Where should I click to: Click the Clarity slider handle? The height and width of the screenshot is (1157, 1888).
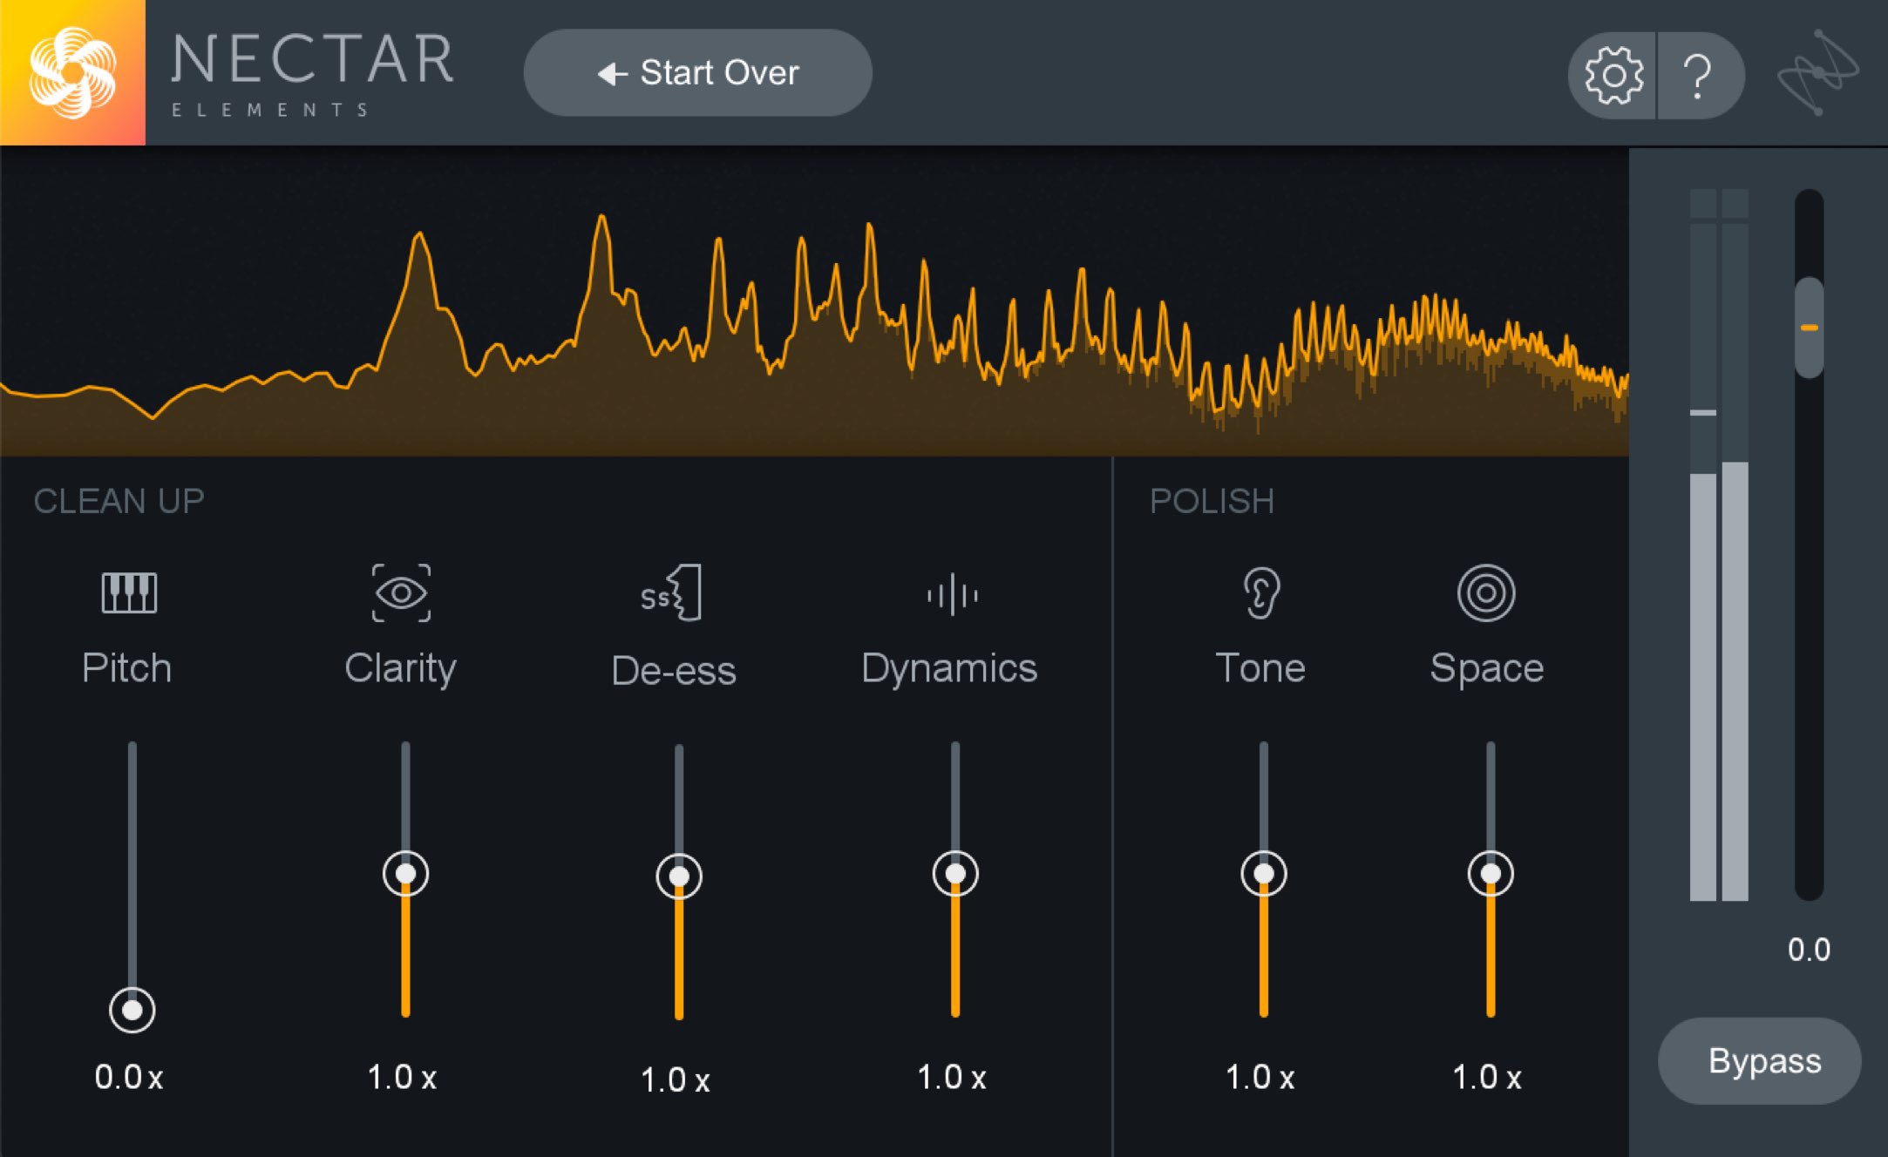coord(405,874)
